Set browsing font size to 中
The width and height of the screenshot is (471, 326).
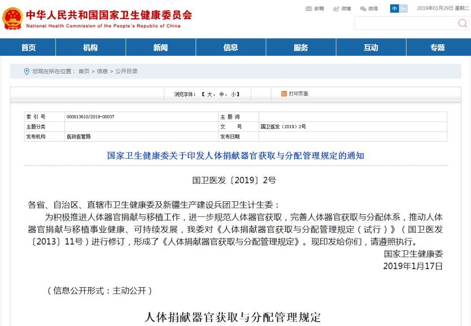pos(222,94)
